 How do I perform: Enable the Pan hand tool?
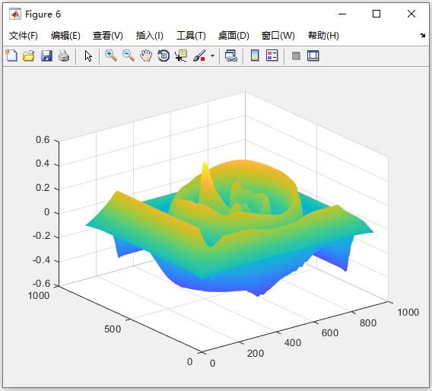pos(146,56)
